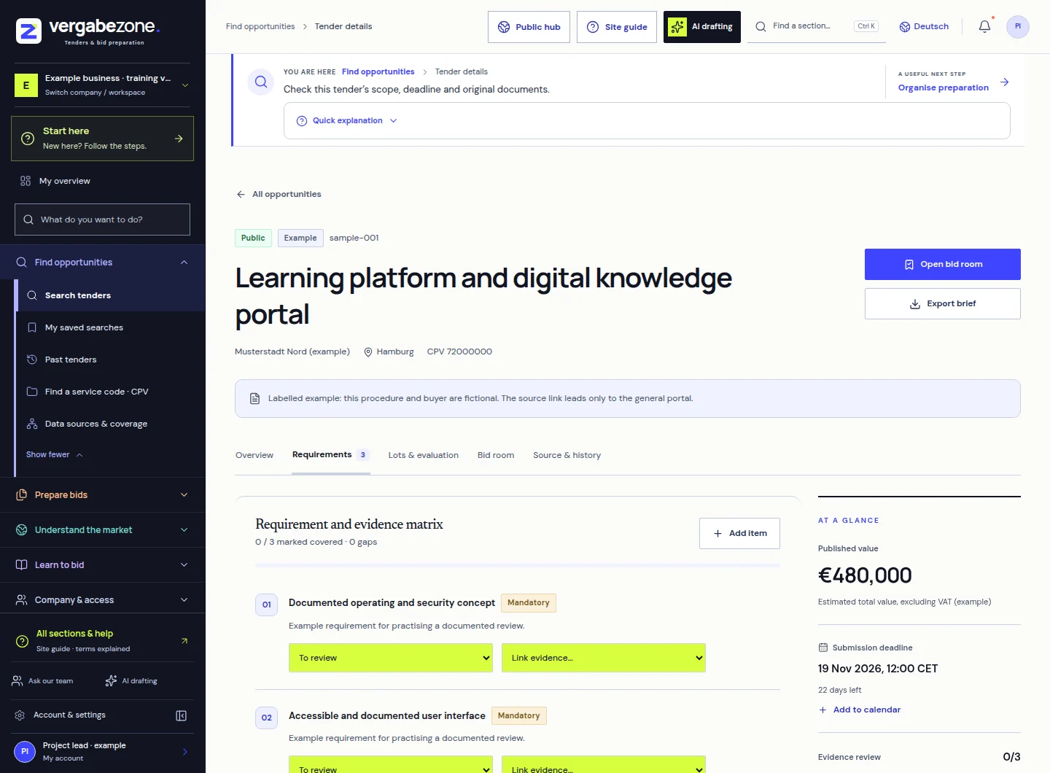Click the What do you want to do field
Image resolution: width=1050 pixels, height=773 pixels.
point(102,220)
